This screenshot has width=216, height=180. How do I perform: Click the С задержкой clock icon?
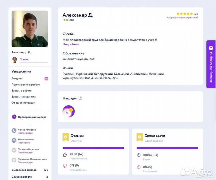pos(138,167)
